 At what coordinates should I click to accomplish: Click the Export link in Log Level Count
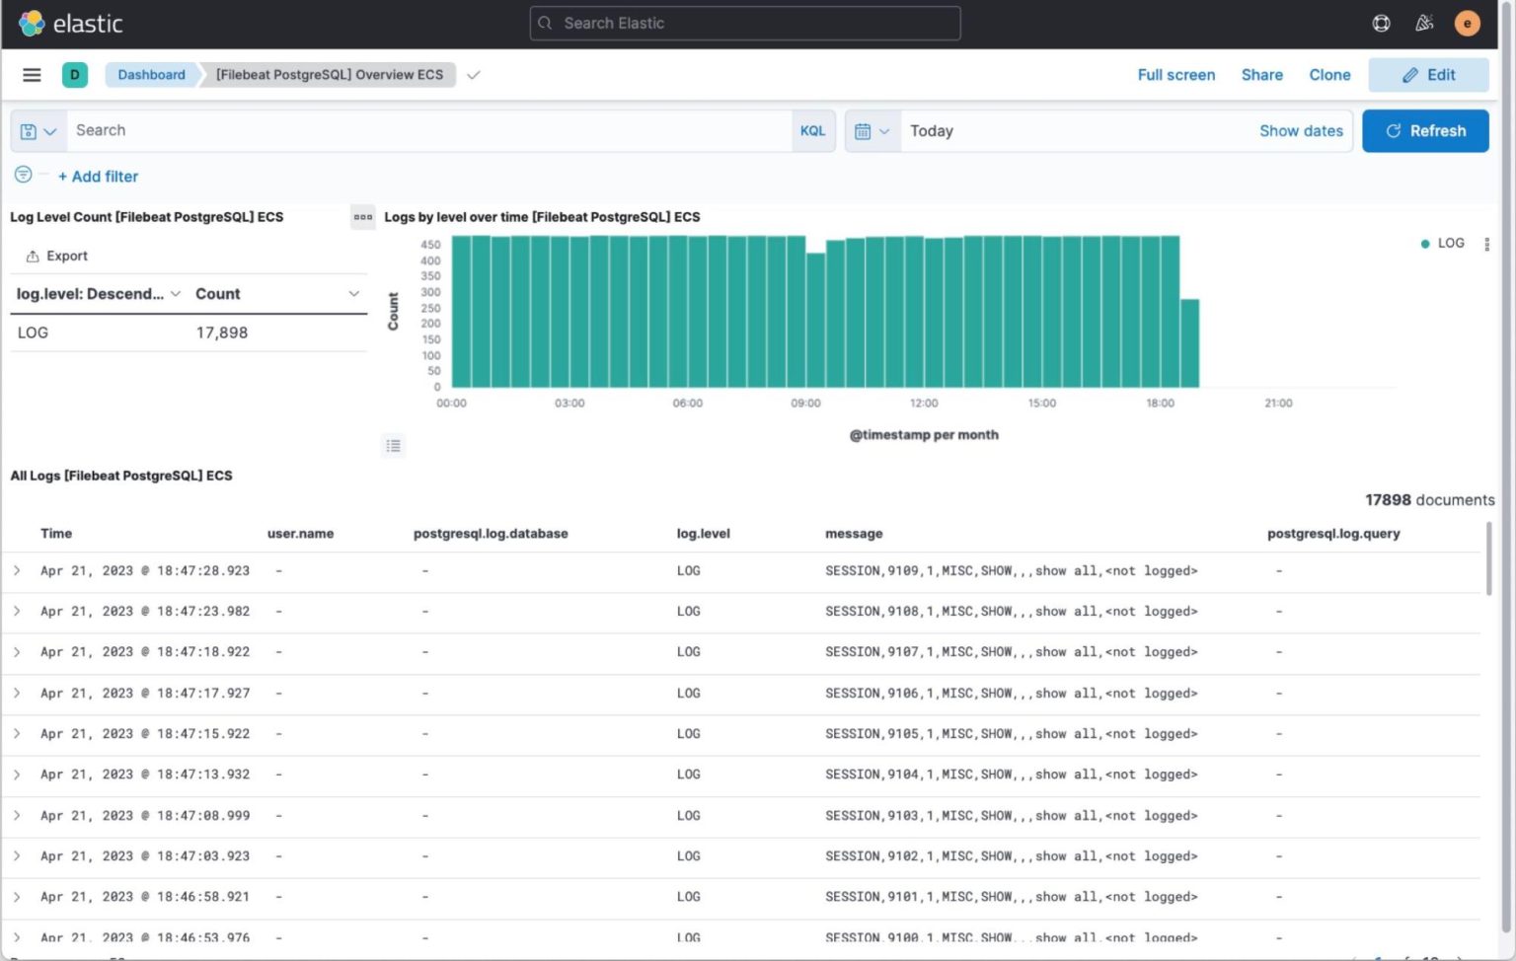point(57,256)
